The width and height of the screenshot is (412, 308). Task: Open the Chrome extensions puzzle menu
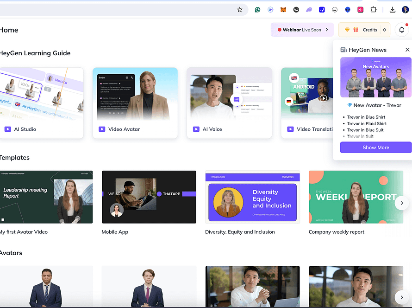tap(374, 10)
